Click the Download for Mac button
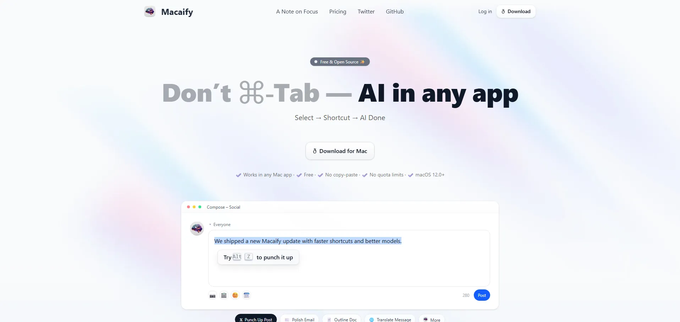Screen dimensions: 680x322 tap(340, 151)
